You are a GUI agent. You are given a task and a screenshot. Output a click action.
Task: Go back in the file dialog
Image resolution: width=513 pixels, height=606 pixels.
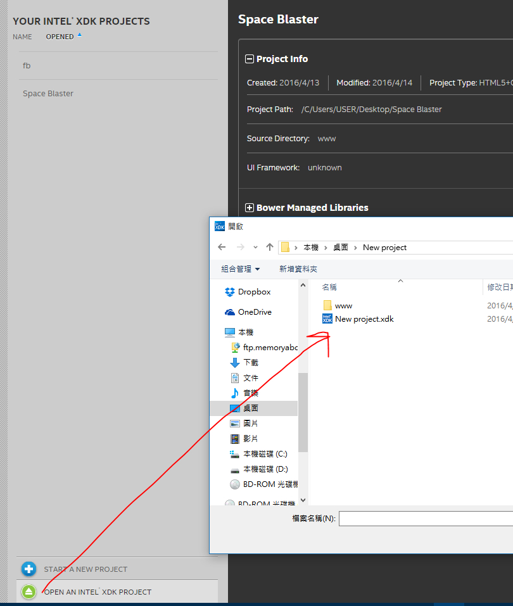[x=222, y=247]
